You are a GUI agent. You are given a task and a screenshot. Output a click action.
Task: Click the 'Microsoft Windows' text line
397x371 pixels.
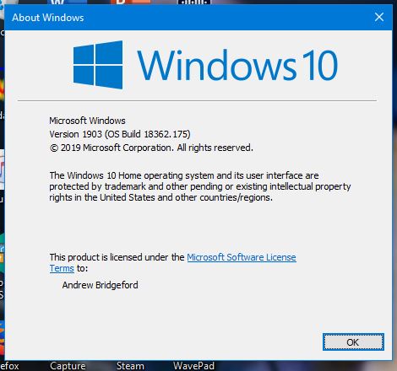tap(87, 121)
